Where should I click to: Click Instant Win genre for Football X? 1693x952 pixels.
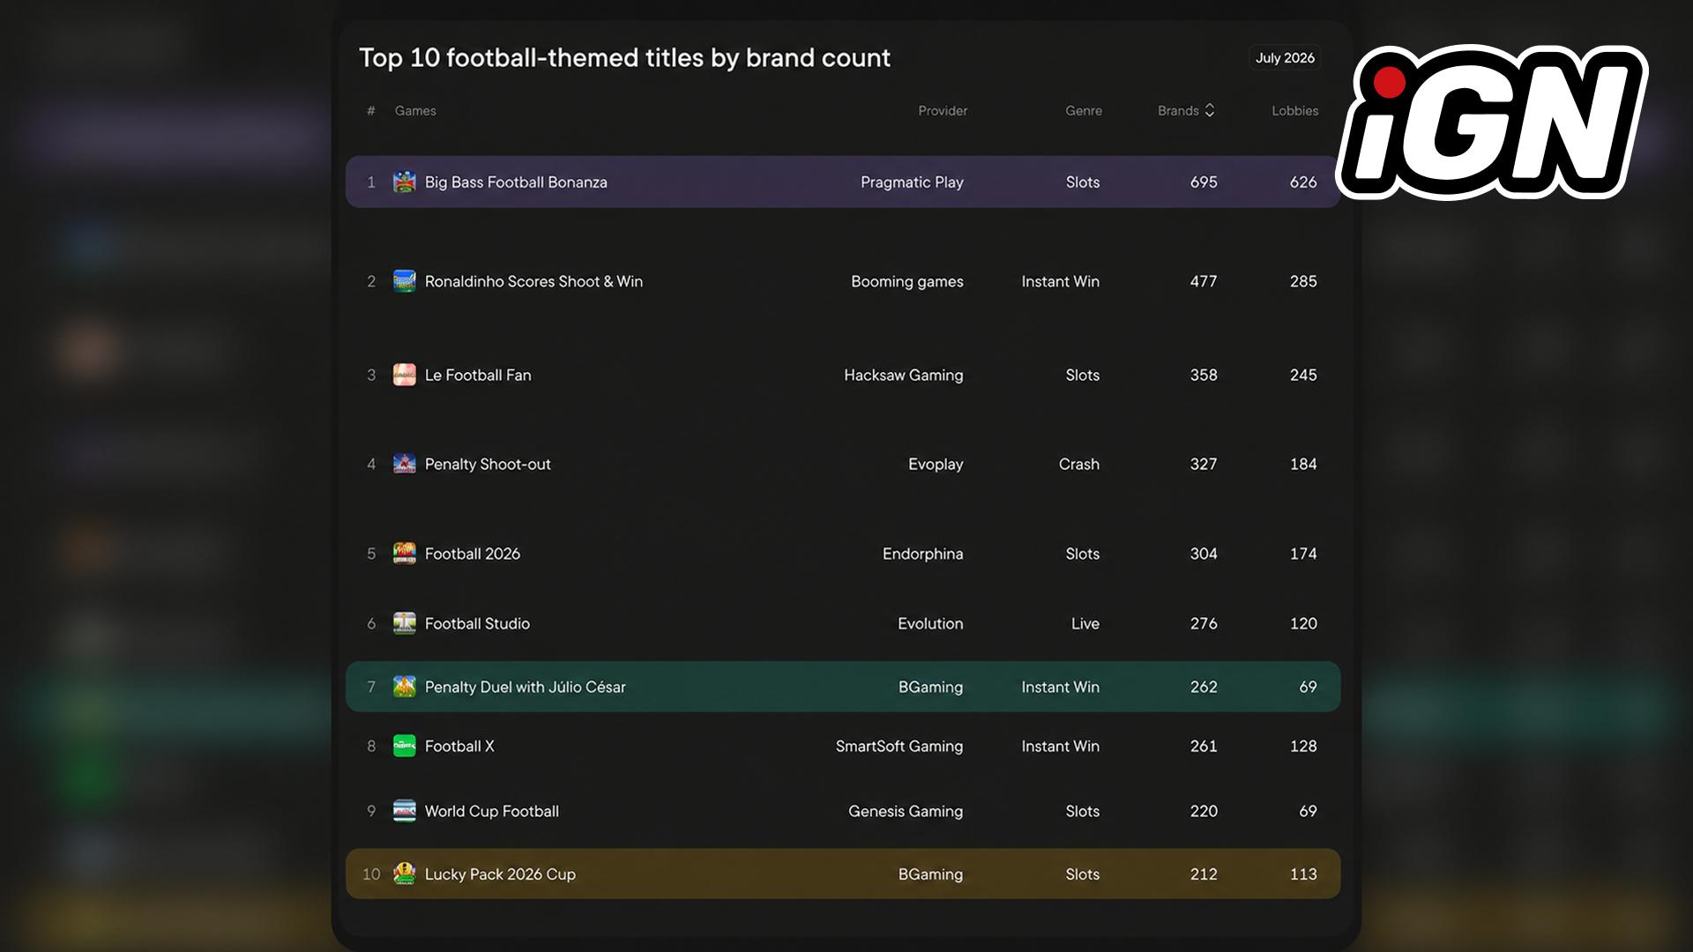(x=1060, y=746)
